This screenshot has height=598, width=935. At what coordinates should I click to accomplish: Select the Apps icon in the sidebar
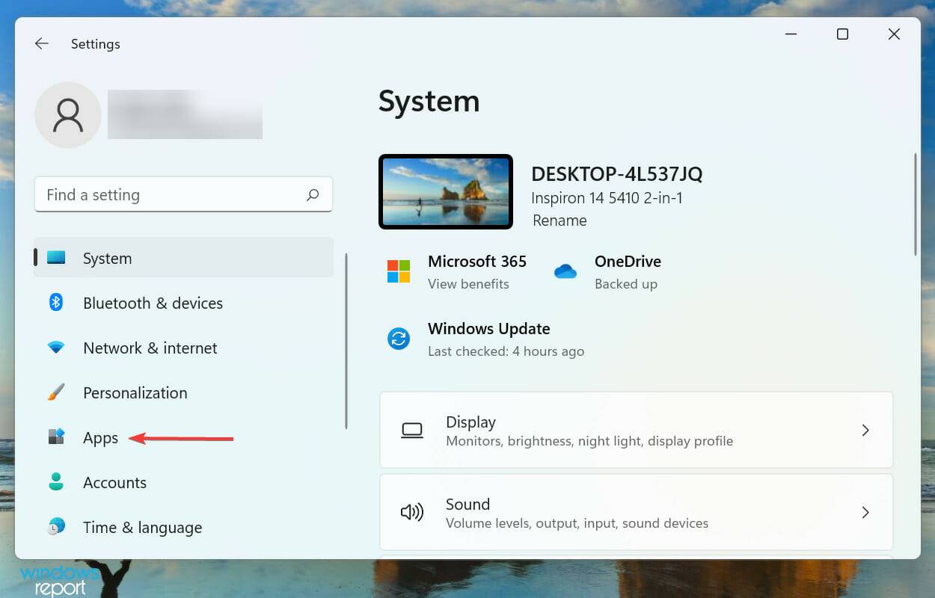tap(55, 437)
